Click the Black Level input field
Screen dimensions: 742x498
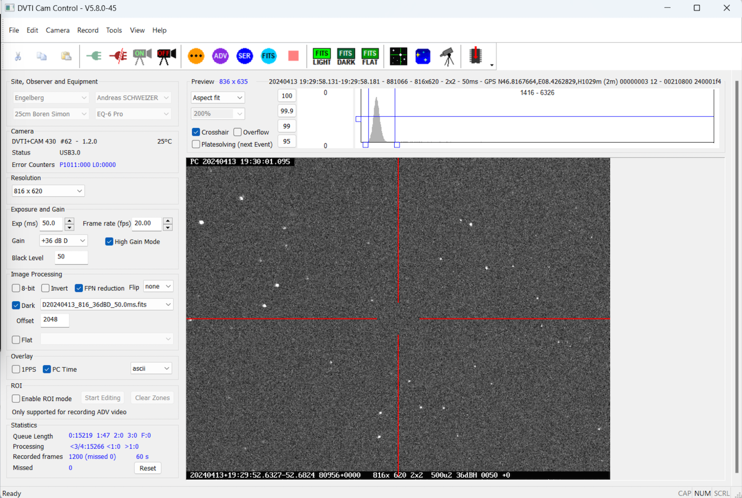tap(70, 257)
